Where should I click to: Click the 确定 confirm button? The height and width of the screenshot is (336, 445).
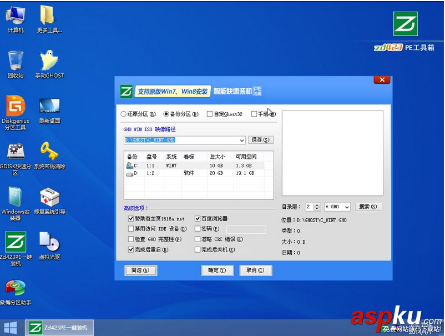tap(217, 270)
